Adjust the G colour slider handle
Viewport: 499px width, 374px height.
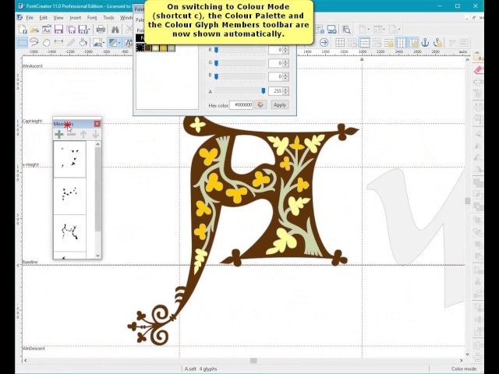pyautogui.click(x=217, y=63)
